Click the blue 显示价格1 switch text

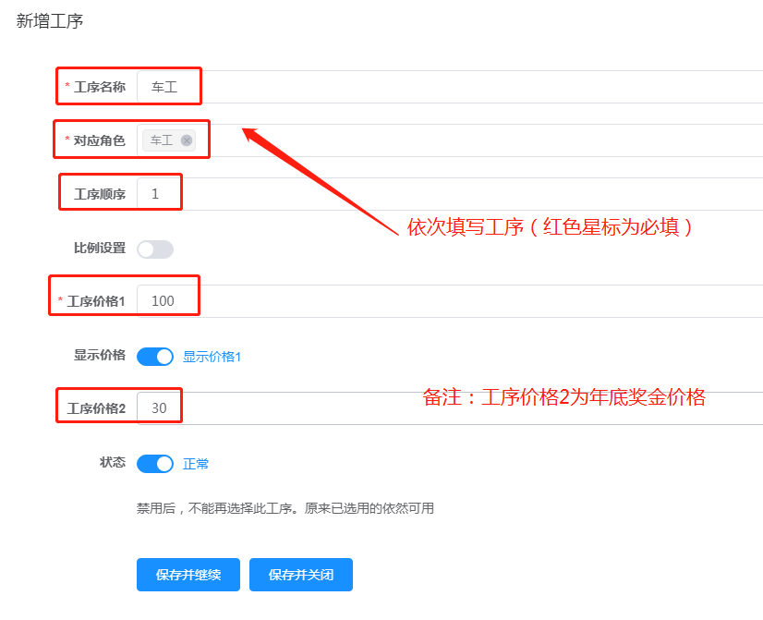point(212,357)
